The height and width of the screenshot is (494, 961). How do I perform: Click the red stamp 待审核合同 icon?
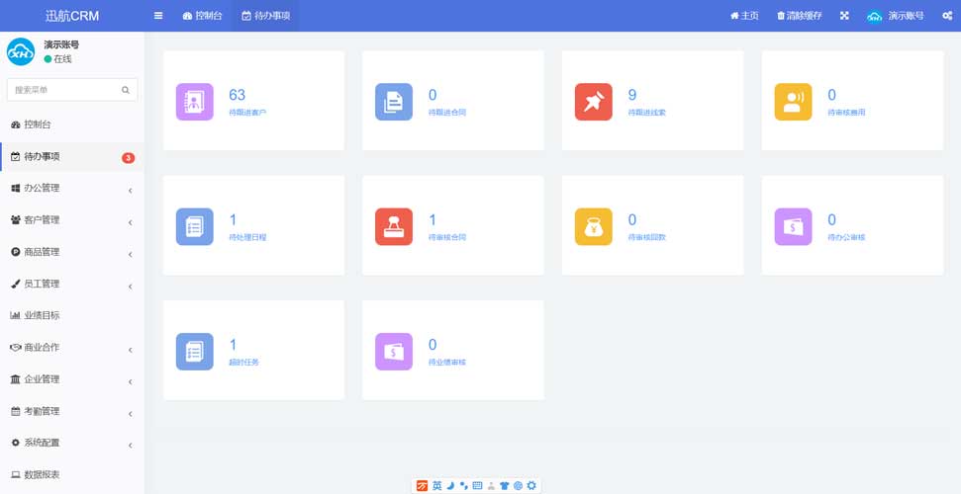point(394,226)
